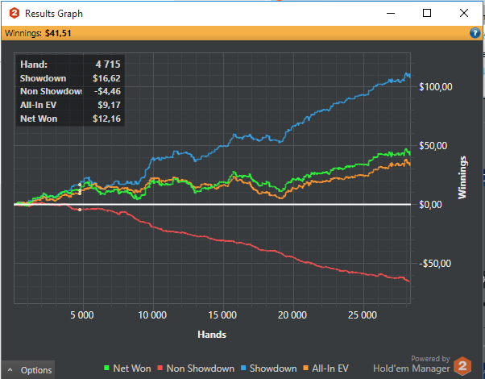Image resolution: width=485 pixels, height=379 pixels.
Task: Click the Showdown $16,62 tooltip value
Action: [106, 78]
